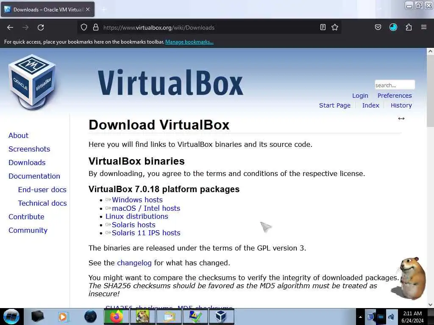Open the VirtualBox cube taskbar icon
This screenshot has width=434, height=325.
pyautogui.click(x=221, y=317)
